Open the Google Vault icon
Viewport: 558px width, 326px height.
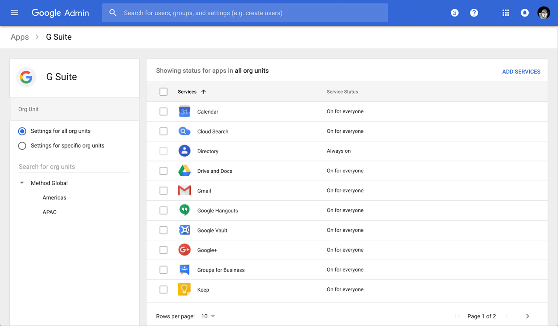(x=184, y=230)
